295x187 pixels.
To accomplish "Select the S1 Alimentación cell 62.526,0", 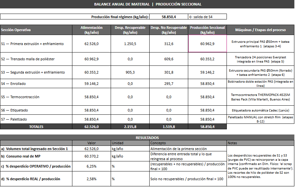I will (92, 44).
